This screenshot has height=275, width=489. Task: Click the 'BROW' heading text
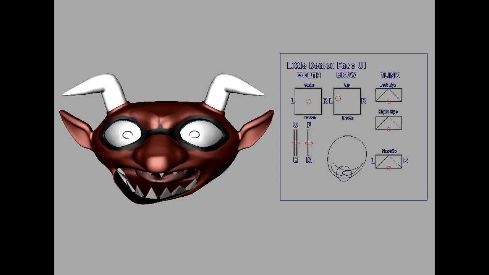point(346,75)
